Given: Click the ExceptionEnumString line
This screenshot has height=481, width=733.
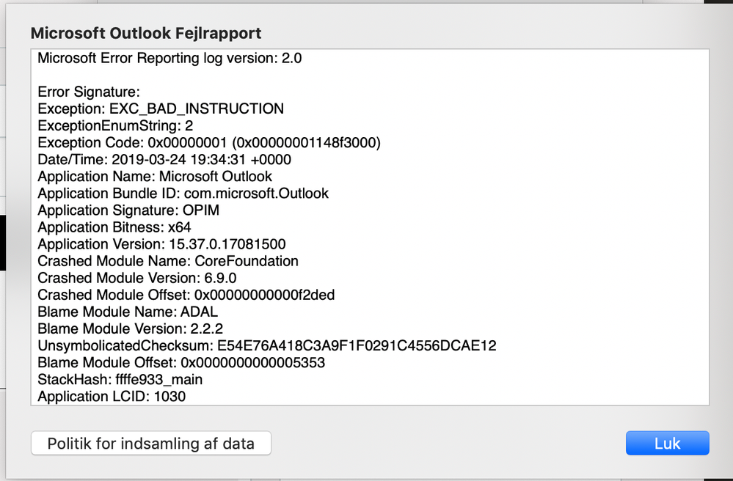Looking at the screenshot, I should click(x=115, y=125).
